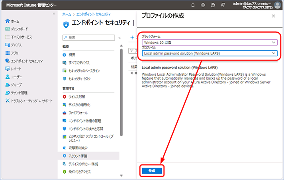284x180 pixels.
Task: Open エンドポイント セキュリティ in left navigation
Action: (24, 61)
